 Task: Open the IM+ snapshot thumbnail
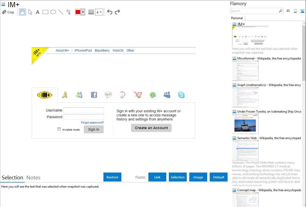[250, 36]
